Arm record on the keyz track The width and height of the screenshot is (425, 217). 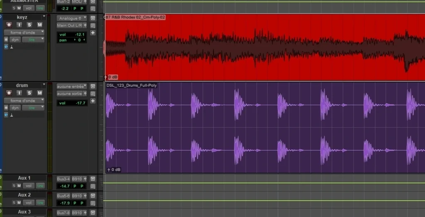(9, 25)
